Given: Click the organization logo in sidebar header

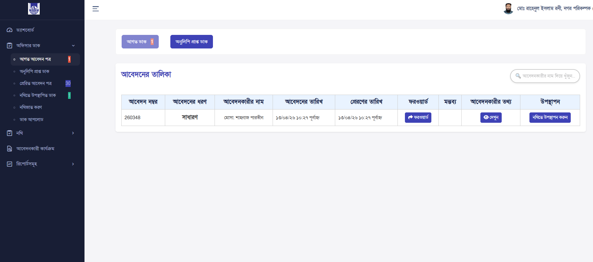Looking at the screenshot, I should pyautogui.click(x=34, y=9).
